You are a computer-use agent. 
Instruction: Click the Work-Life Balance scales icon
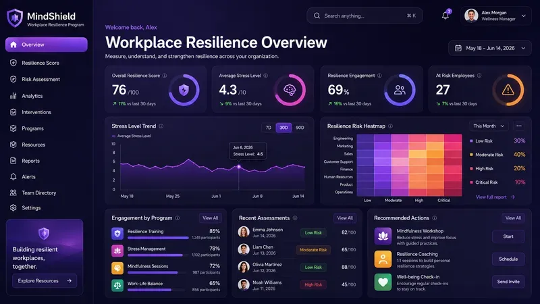[117, 285]
